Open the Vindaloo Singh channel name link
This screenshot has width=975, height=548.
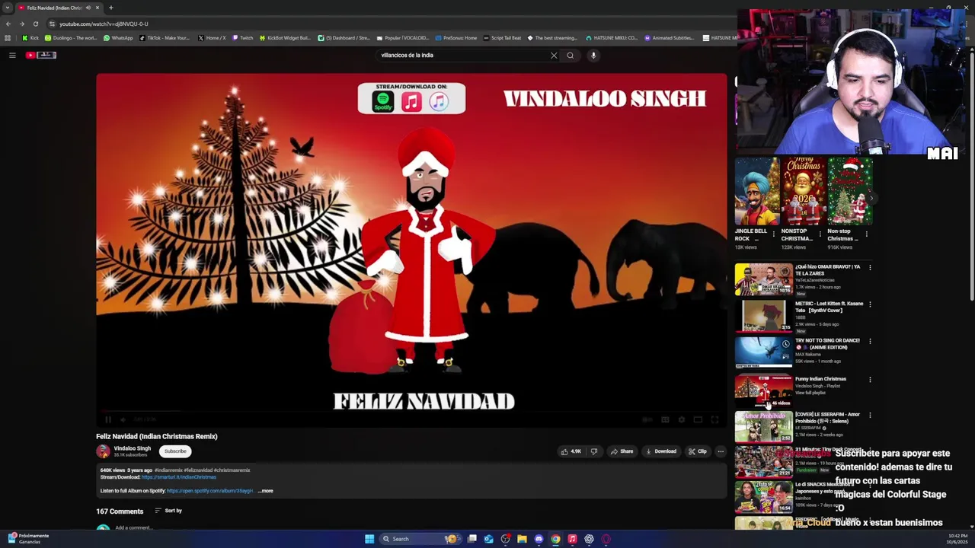point(133,448)
